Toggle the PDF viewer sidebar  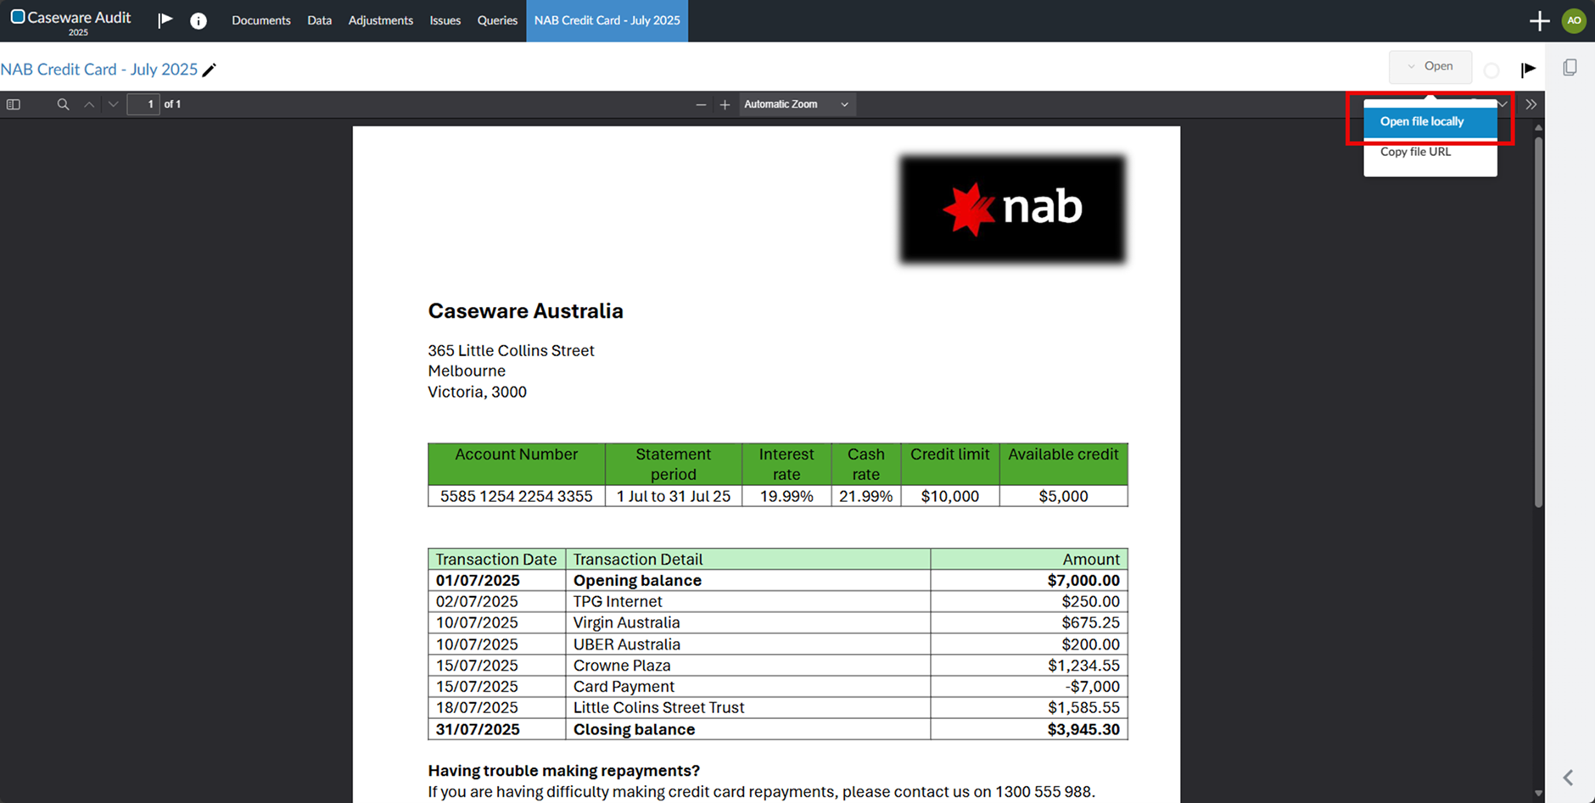(x=14, y=104)
